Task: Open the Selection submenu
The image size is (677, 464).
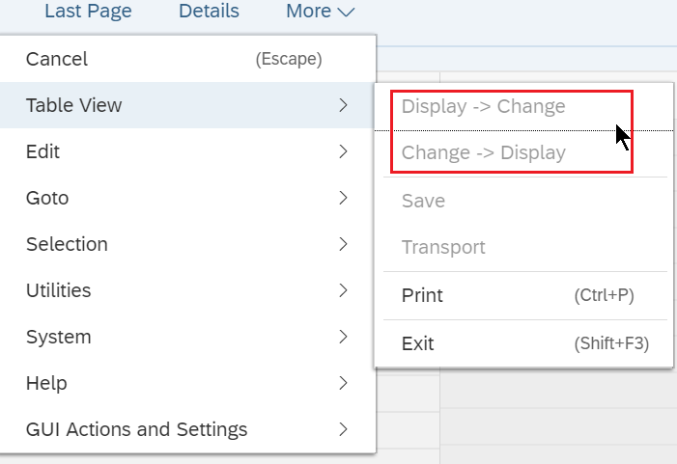Action: point(187,244)
